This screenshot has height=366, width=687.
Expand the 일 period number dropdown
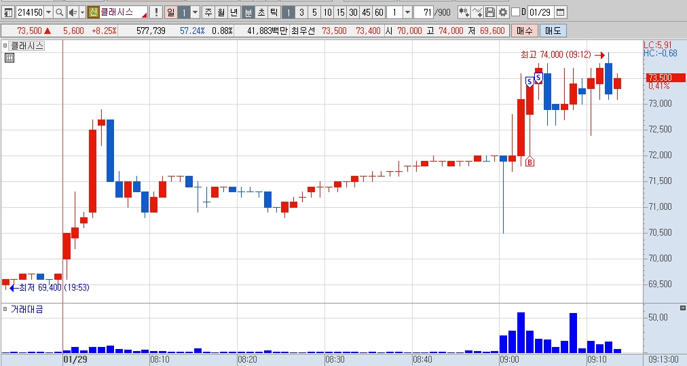click(x=196, y=12)
